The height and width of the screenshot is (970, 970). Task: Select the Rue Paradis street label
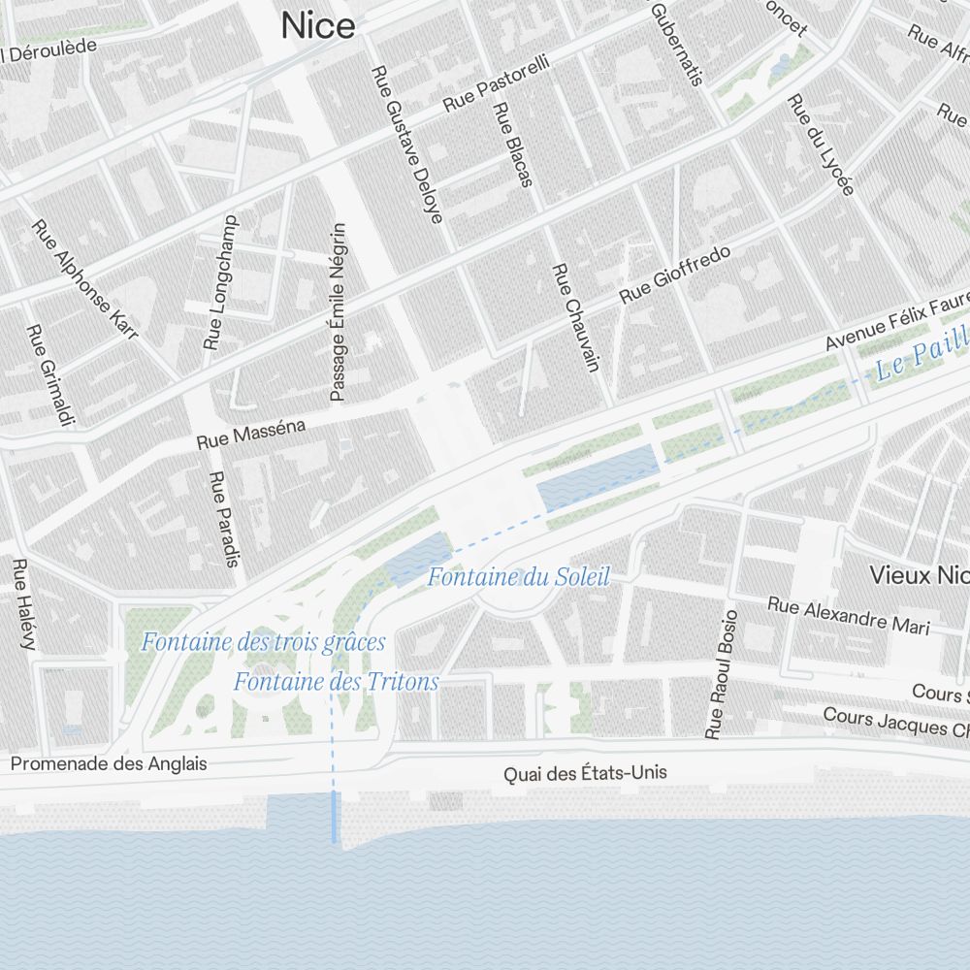(224, 519)
